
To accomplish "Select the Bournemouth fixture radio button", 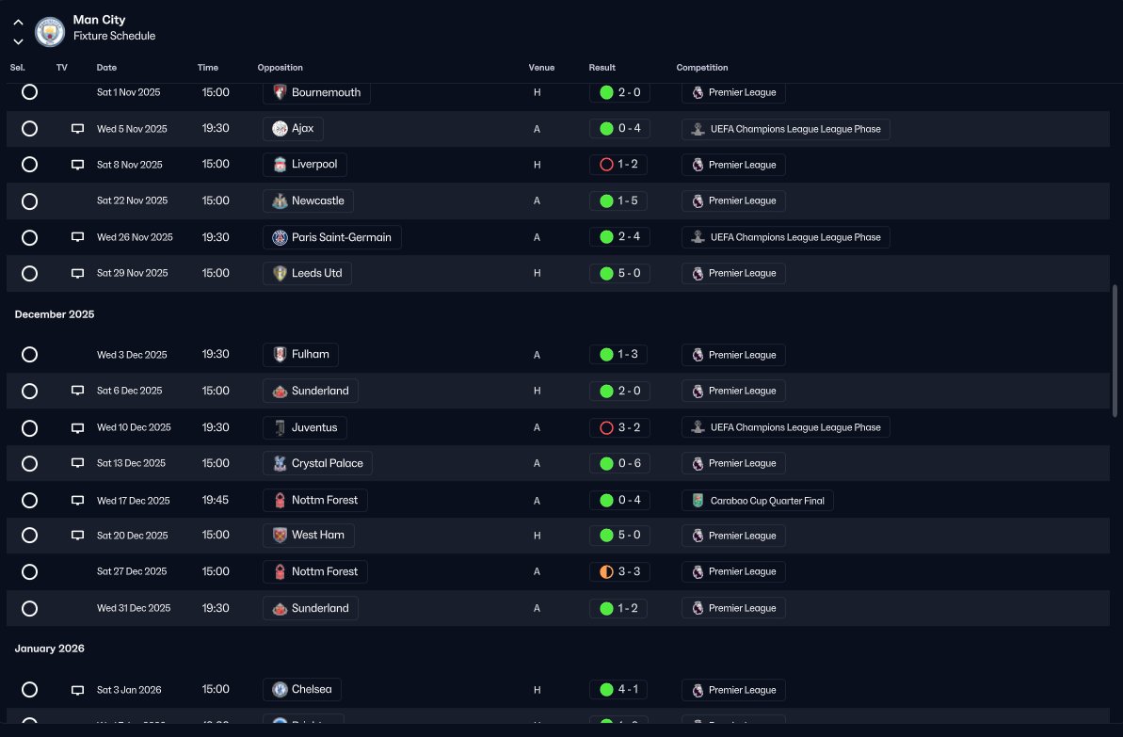I will coord(29,91).
